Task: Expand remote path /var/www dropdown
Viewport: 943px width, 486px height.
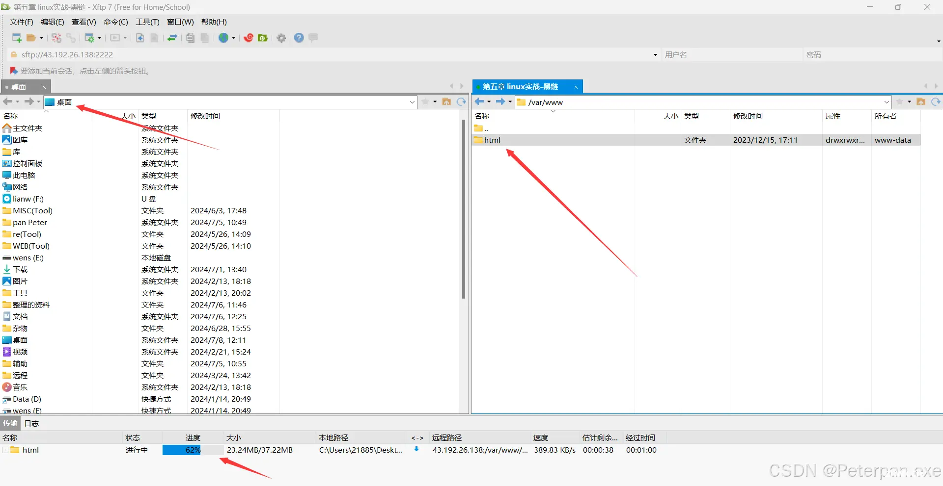Action: point(887,102)
